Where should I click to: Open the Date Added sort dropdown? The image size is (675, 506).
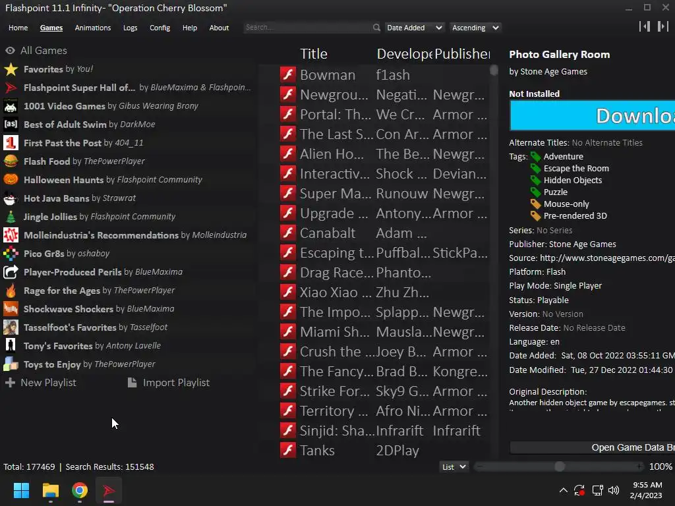pos(414,28)
